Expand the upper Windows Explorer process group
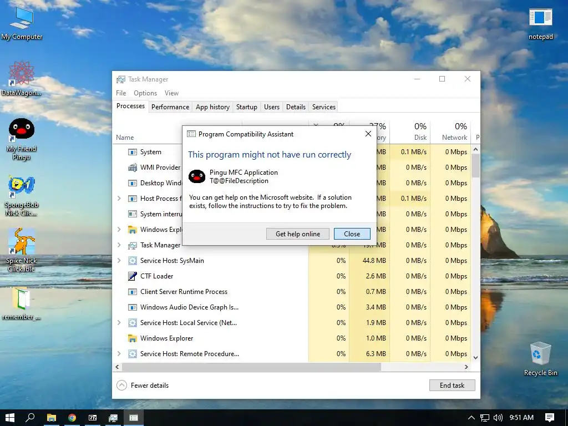Screen dimensions: 568x426 click(119, 229)
